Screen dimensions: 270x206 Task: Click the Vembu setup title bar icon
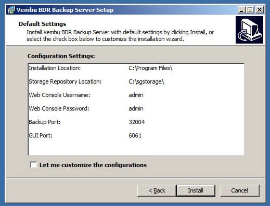[11, 10]
